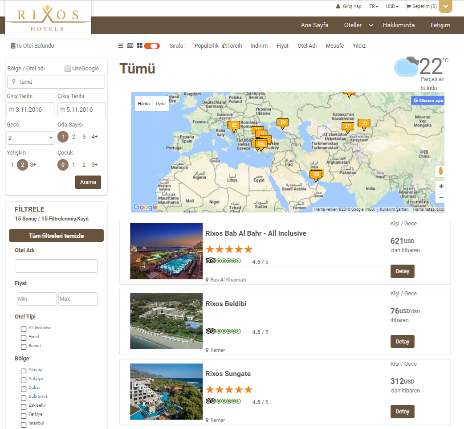
Task: Click the Arama search button
Action: point(88,182)
